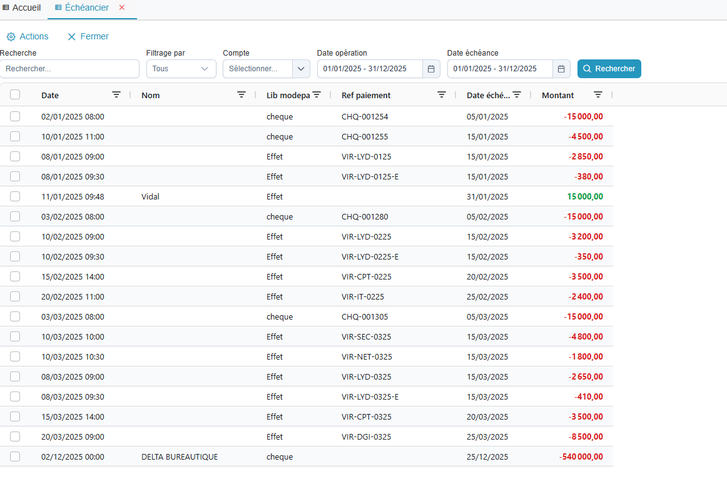
Task: Click the Rechercher button
Action: click(609, 69)
